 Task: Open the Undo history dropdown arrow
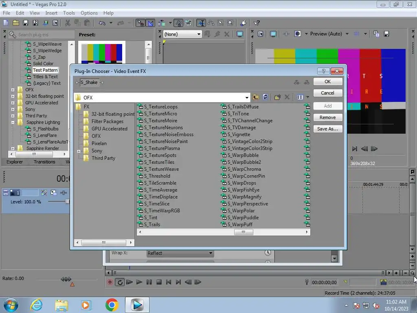click(111, 23)
